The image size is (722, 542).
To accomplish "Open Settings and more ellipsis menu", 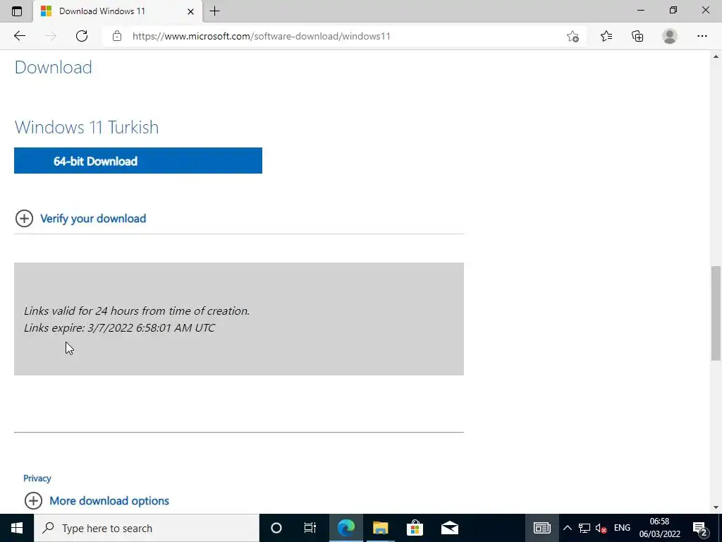I will [702, 36].
